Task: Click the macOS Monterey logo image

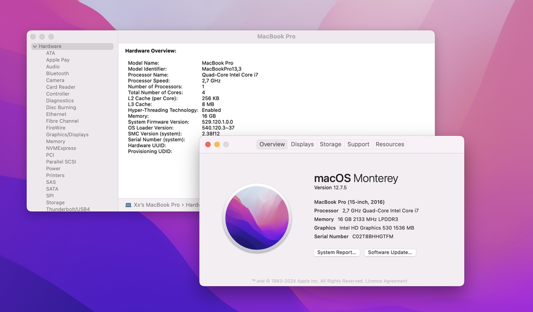Action: tap(256, 217)
